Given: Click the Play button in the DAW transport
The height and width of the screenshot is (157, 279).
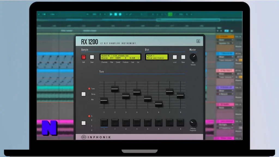Looking at the screenshot, I should (111, 14).
